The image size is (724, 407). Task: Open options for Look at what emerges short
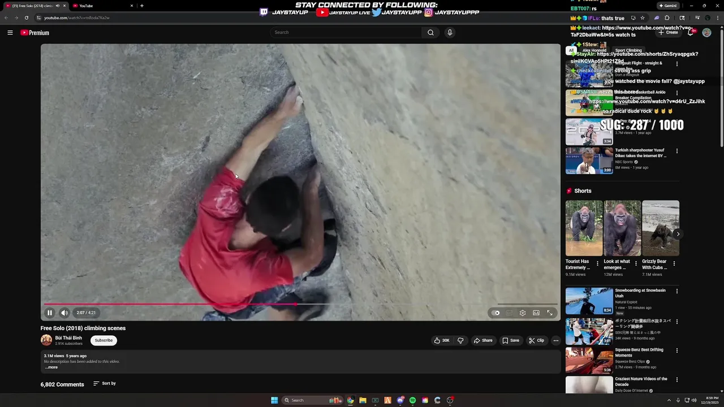click(x=636, y=263)
